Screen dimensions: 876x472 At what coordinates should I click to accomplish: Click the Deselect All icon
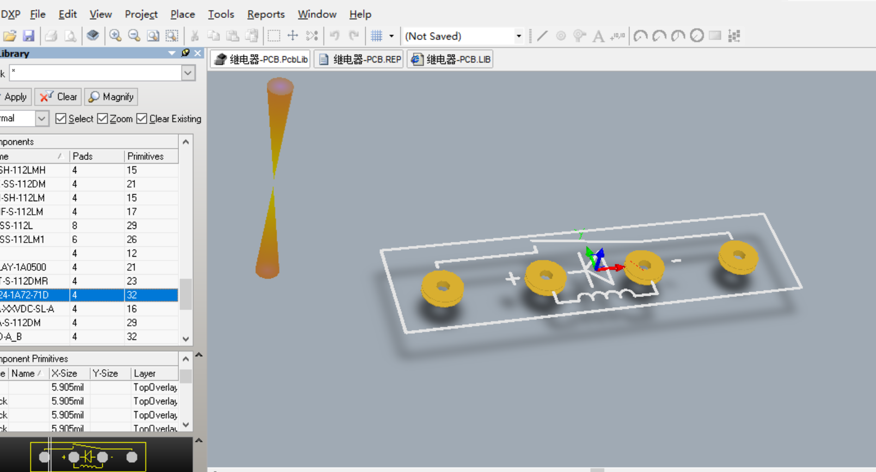pos(312,36)
